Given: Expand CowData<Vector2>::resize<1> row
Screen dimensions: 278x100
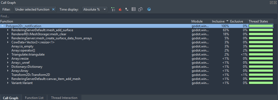Looking at the screenshot, I should (8, 42).
